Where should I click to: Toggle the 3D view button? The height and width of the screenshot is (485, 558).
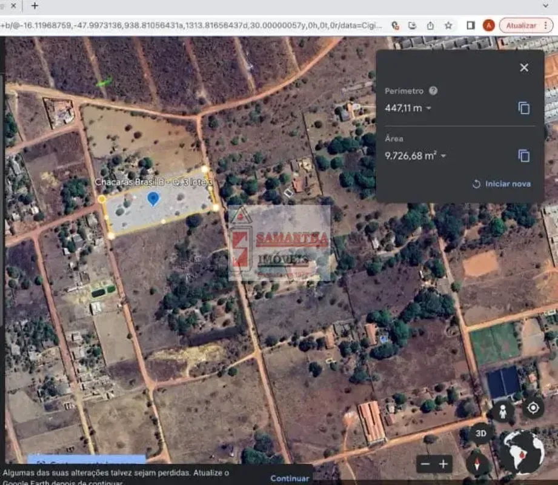click(x=481, y=433)
